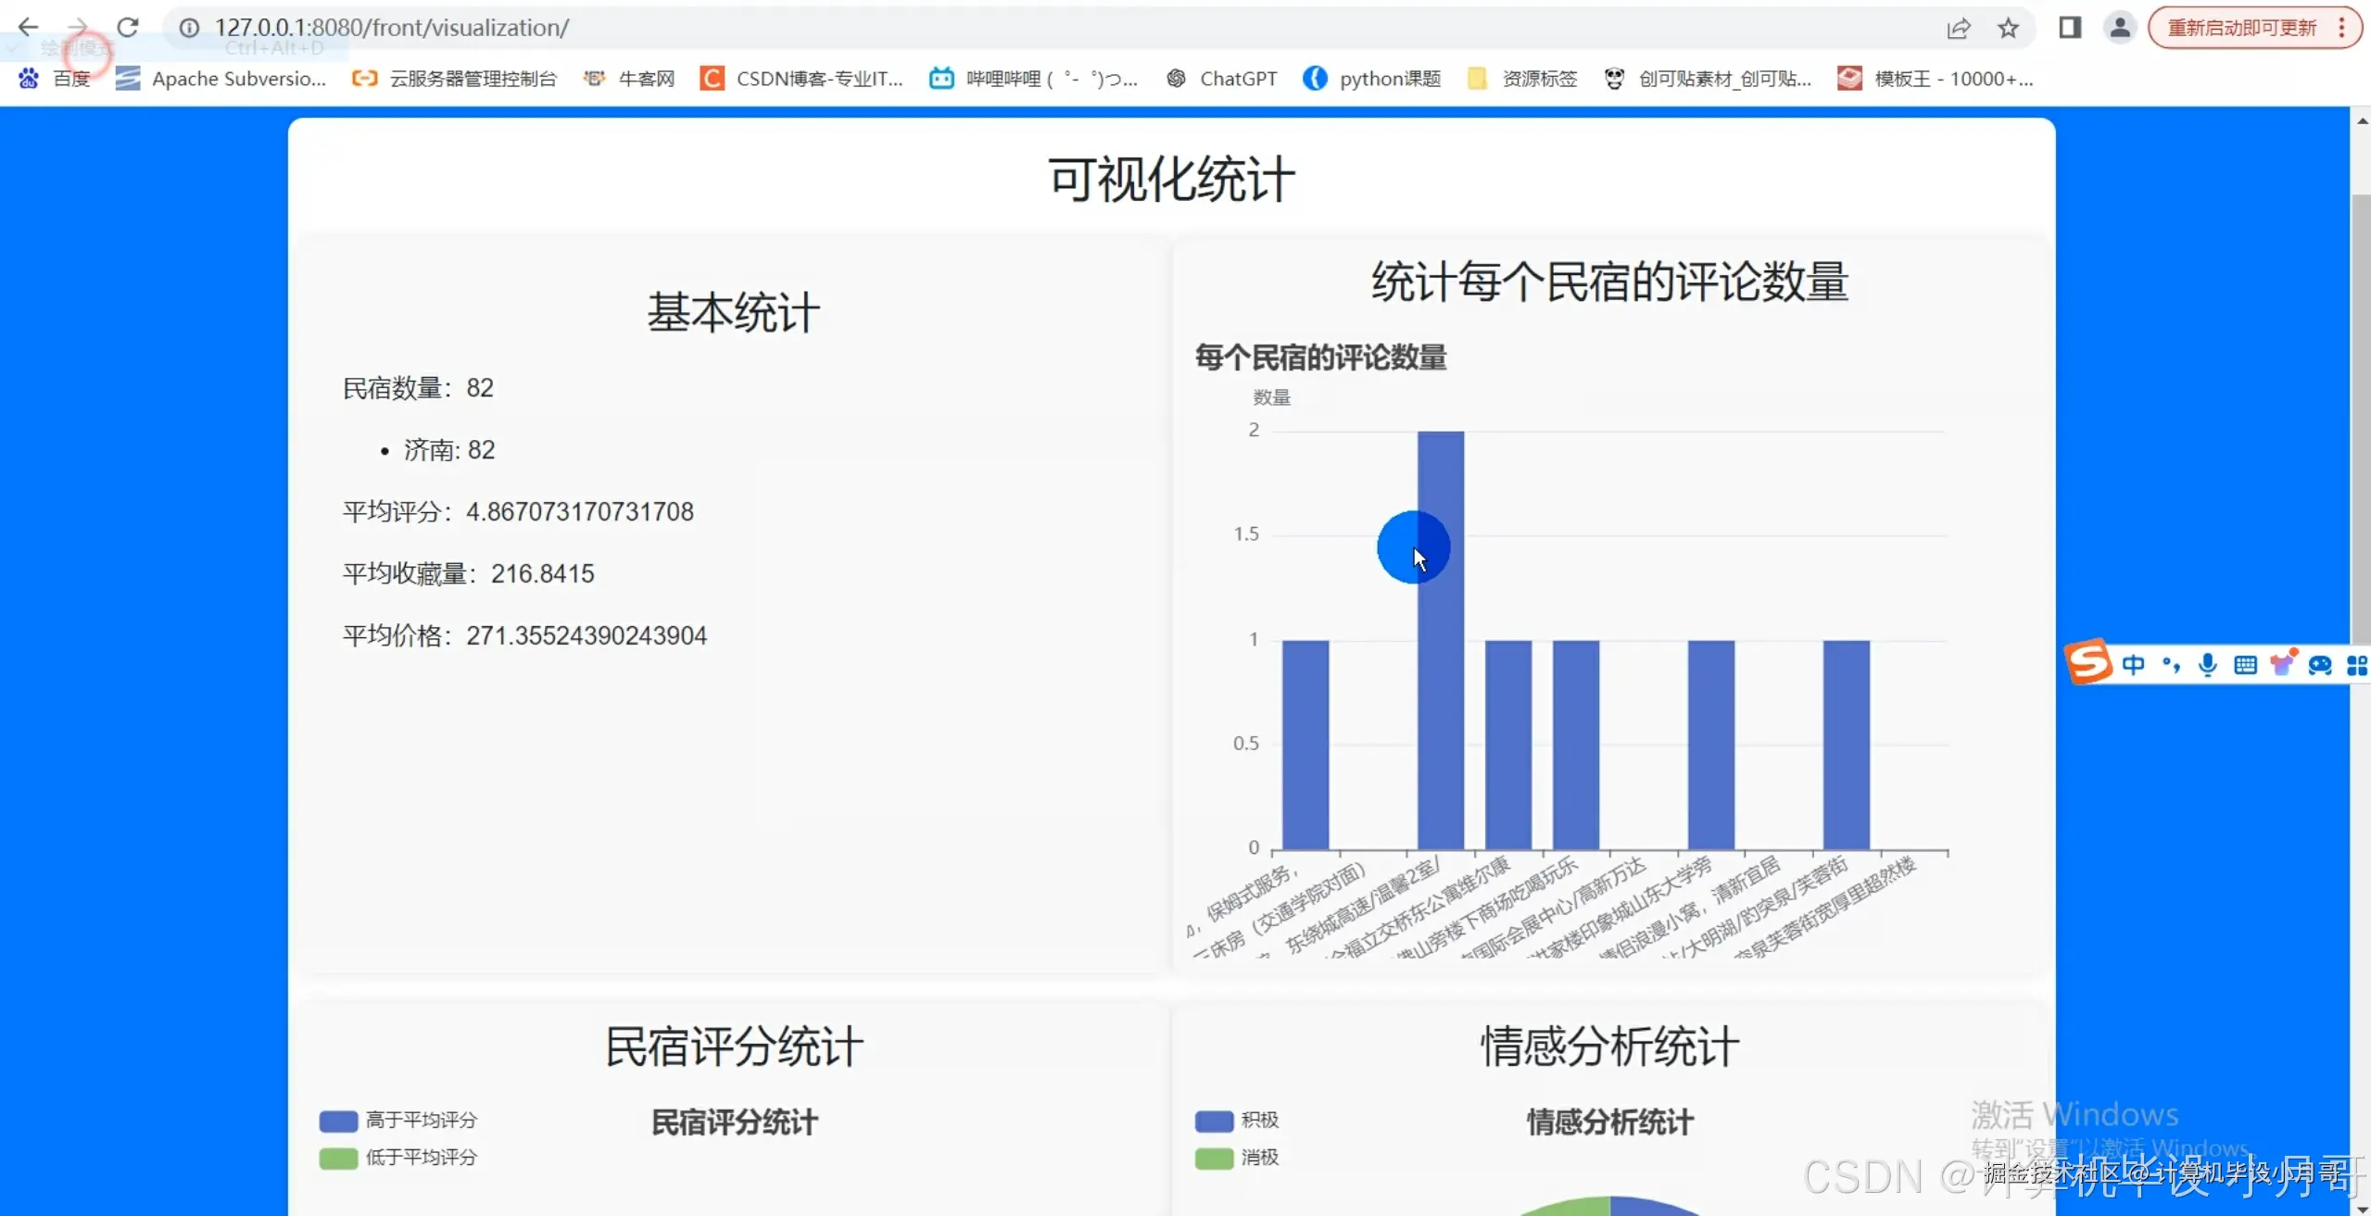Open the 创可贴素材 bookmark

pos(1708,79)
